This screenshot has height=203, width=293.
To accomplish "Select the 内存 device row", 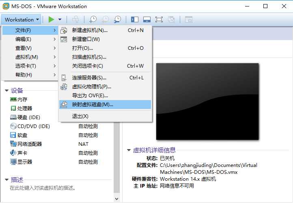I will (19, 99).
